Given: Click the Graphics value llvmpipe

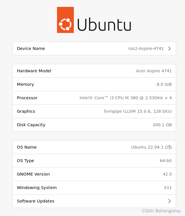Looking at the screenshot, I should point(138,111).
